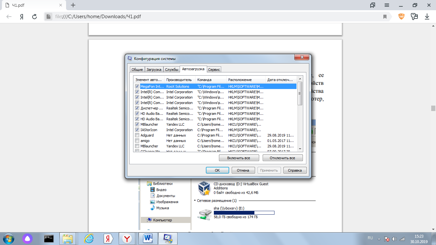Launch the Alice voice assistant on the taskbar
436x245 pixels.
[28, 238]
